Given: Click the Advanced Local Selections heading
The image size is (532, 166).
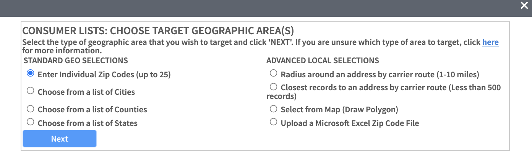Looking at the screenshot, I should click(323, 60).
